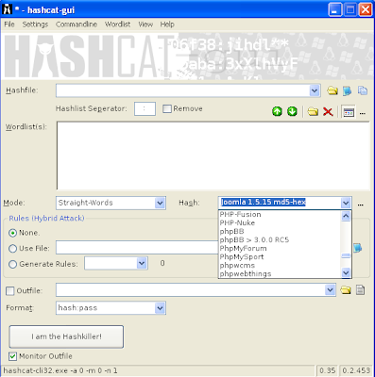Select the Generate Rules radio button
Screen dimensions: 375x377
point(12,264)
